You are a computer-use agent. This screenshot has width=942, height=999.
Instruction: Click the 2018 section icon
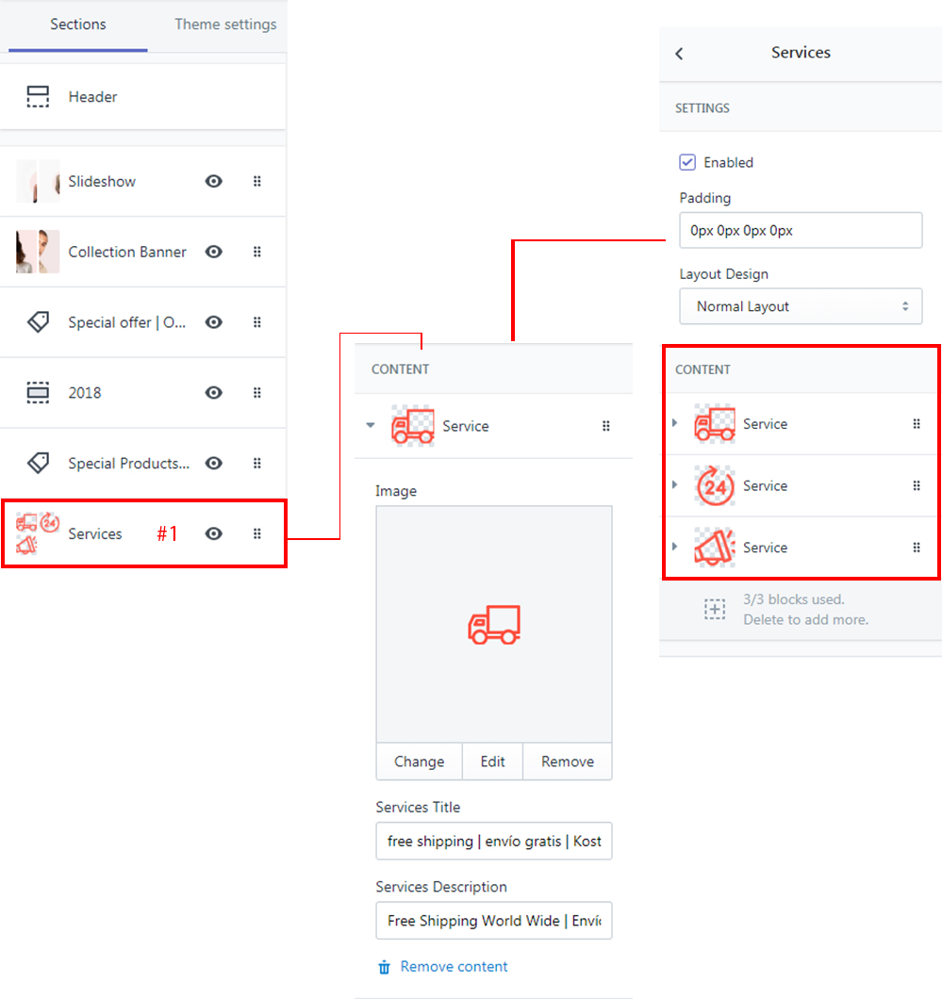38,393
